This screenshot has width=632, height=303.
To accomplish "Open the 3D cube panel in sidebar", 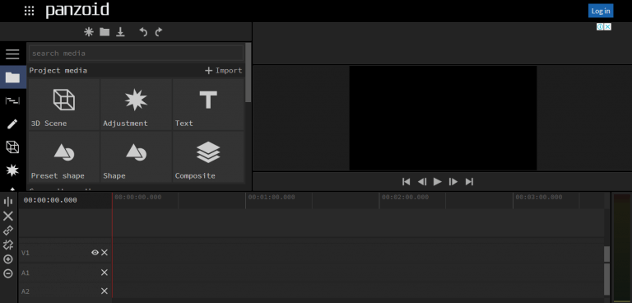I will click(x=12, y=147).
